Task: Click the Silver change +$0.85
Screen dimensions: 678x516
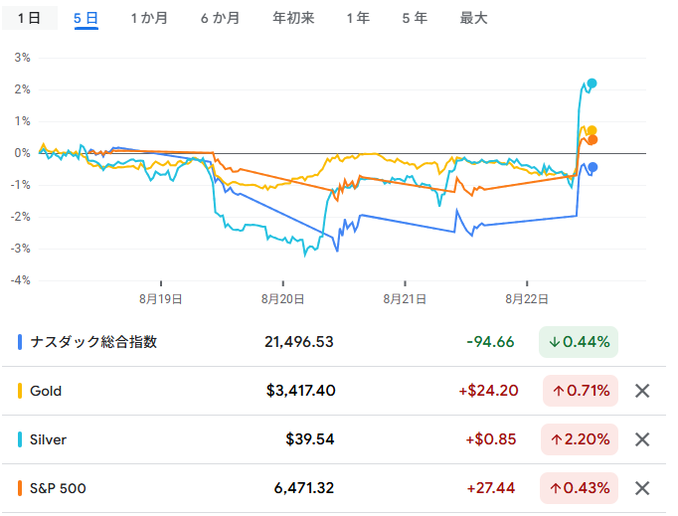Action: point(491,439)
